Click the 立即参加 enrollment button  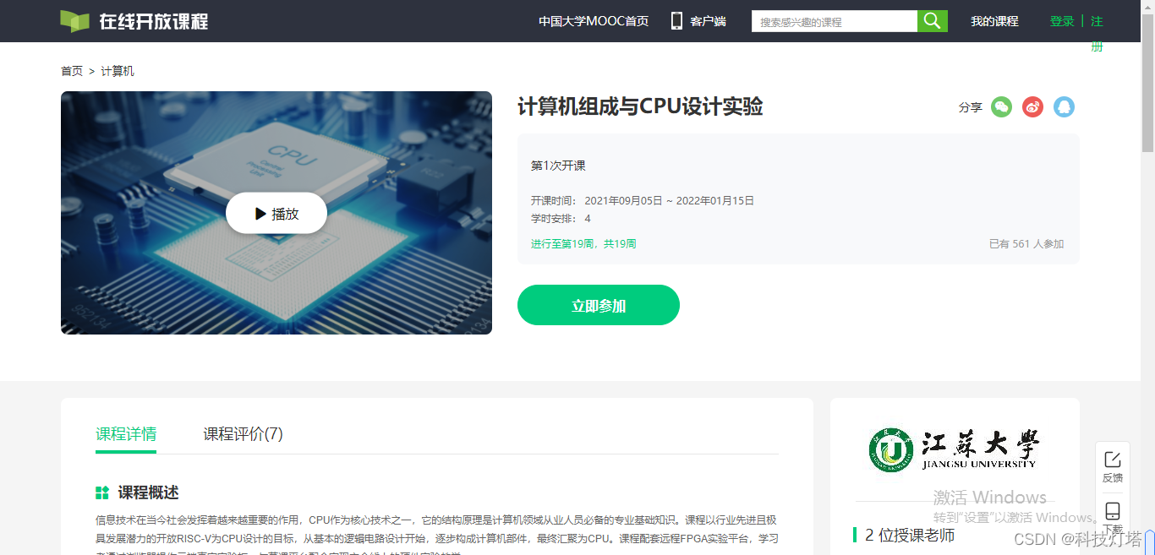click(598, 305)
